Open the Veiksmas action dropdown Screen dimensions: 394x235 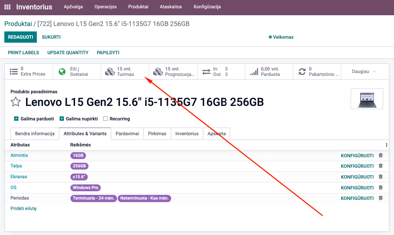coord(281,37)
